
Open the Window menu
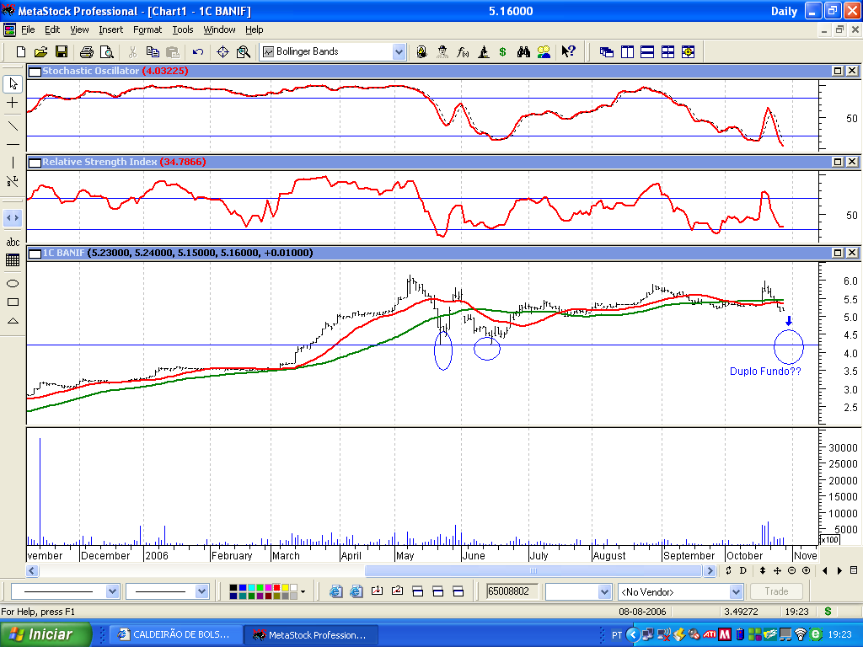pos(219,29)
